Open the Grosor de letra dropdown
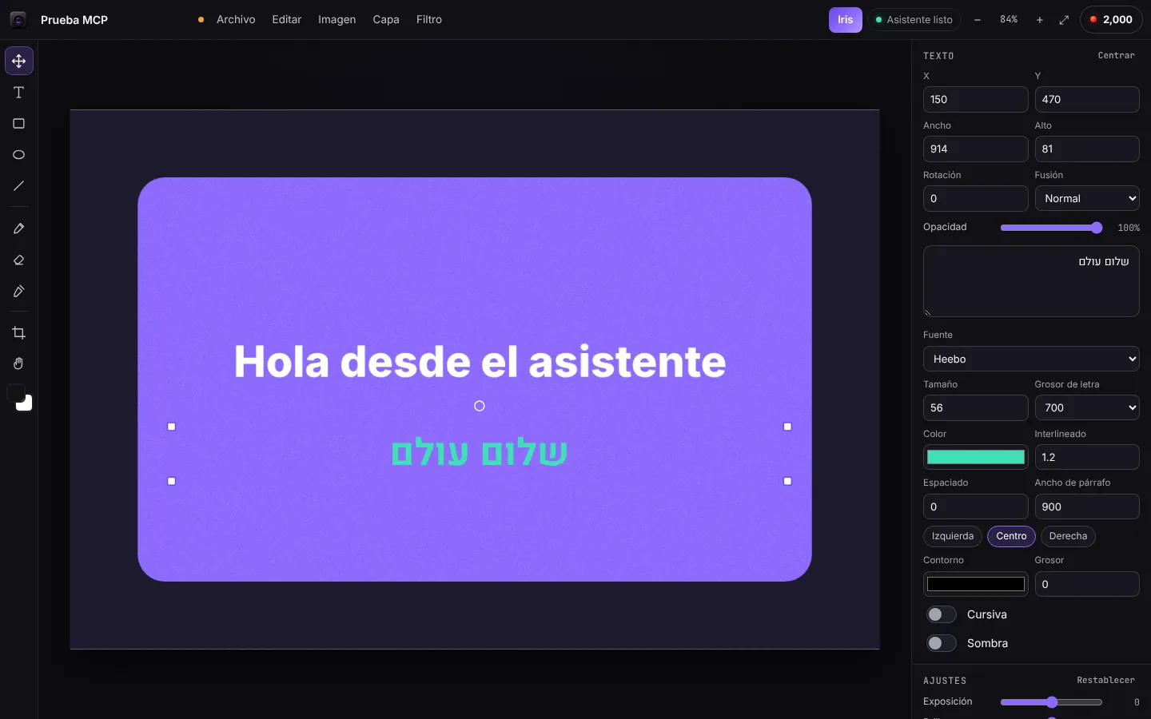This screenshot has height=719, width=1151. point(1087,407)
